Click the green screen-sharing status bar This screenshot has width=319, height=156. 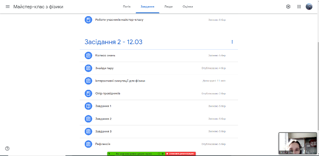pos(136,154)
